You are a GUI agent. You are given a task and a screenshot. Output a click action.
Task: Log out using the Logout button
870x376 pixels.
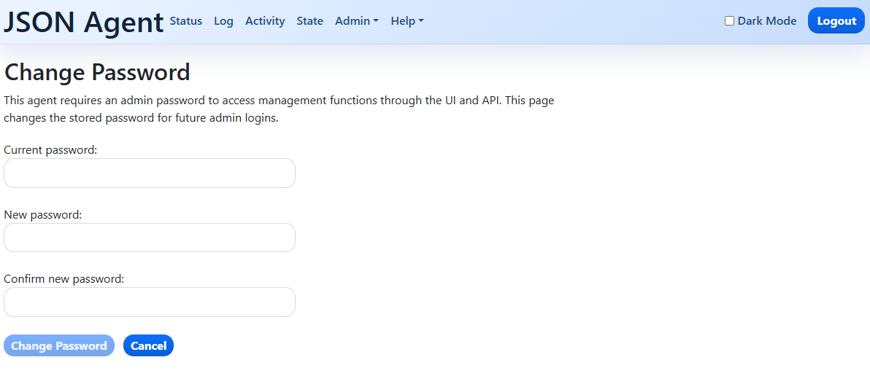point(836,21)
